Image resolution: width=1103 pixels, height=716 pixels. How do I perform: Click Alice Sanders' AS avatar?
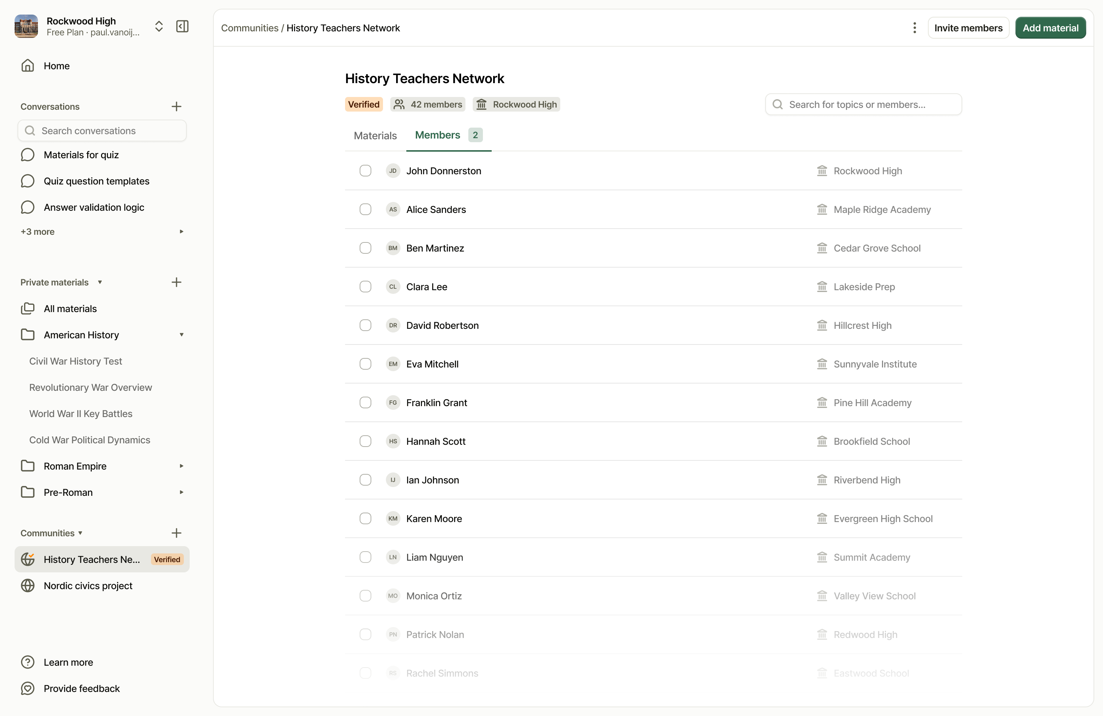click(x=393, y=209)
